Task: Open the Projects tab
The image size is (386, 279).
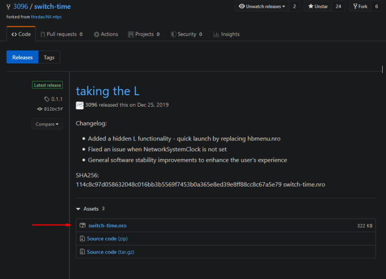Action: (x=144, y=34)
